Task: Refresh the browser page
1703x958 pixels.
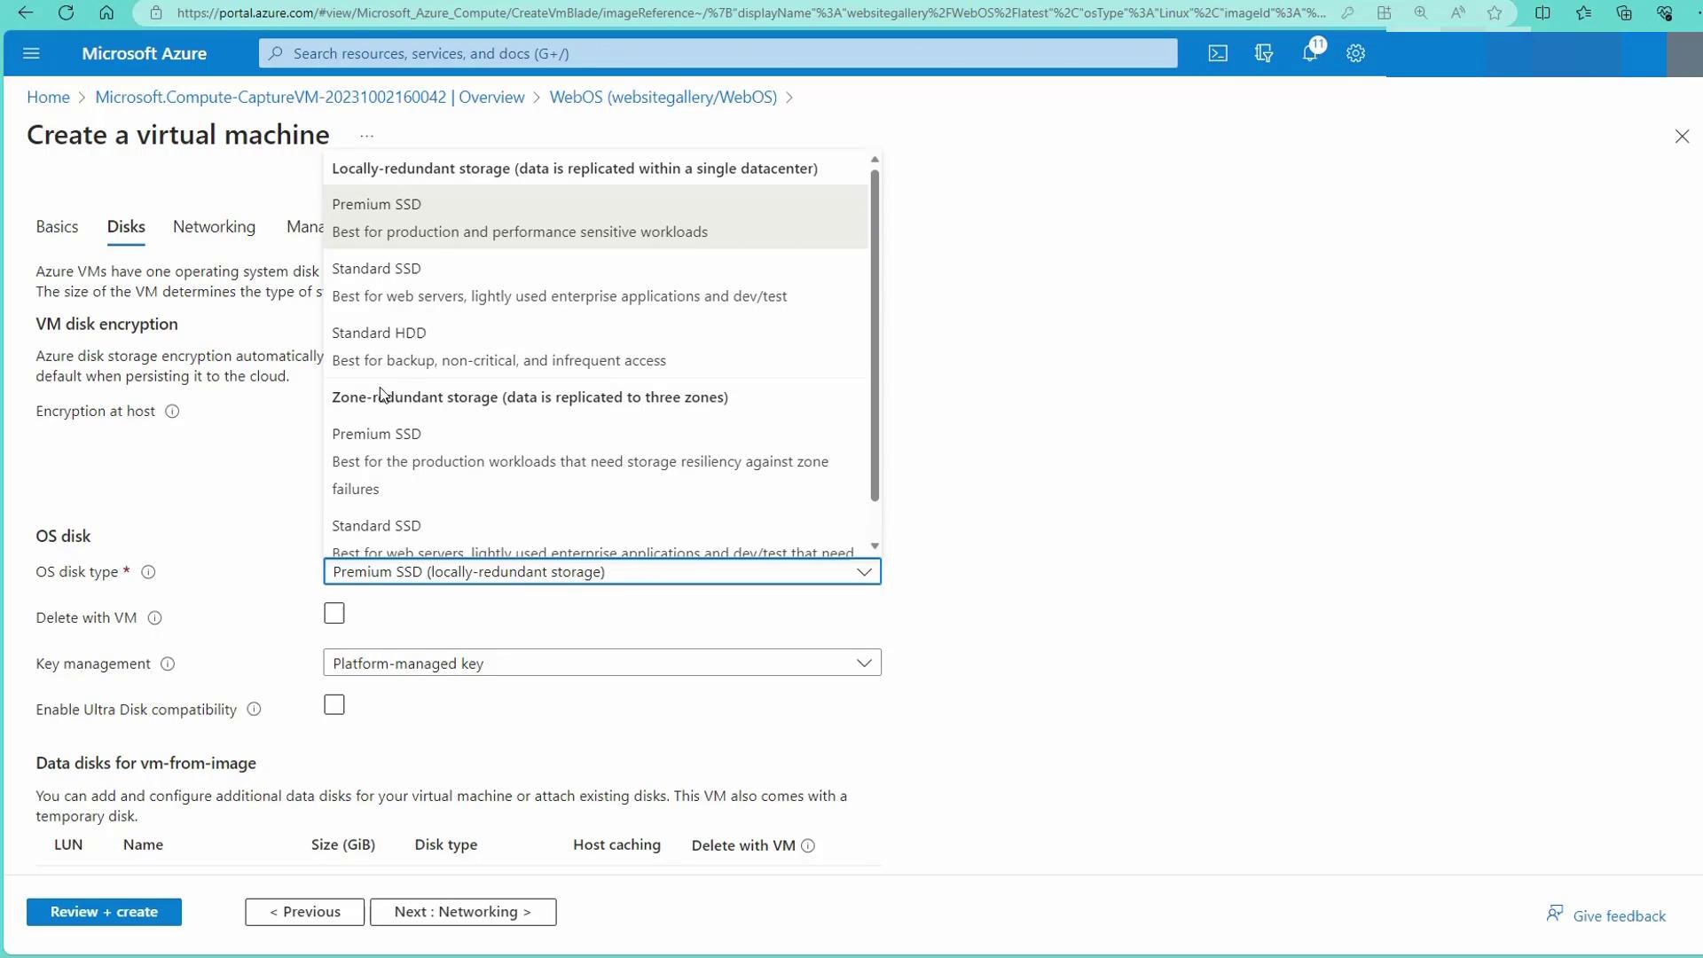Action: [x=66, y=13]
